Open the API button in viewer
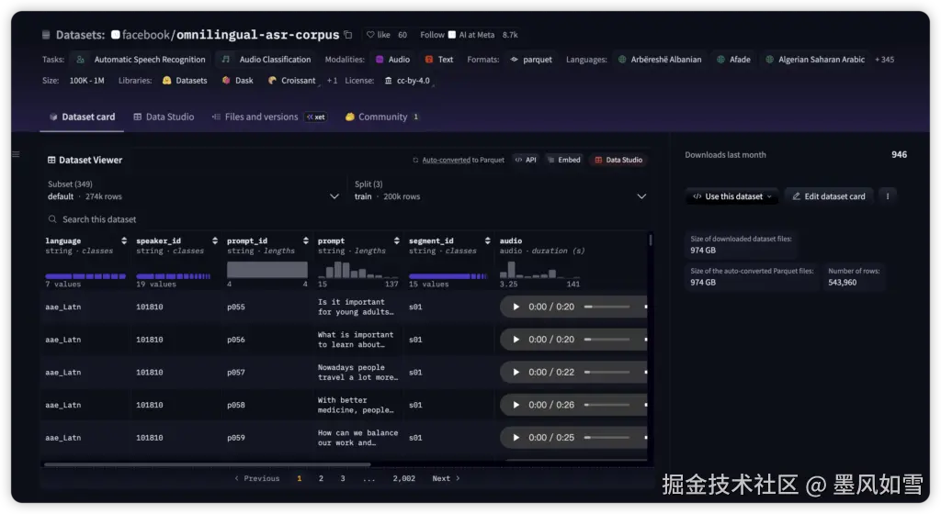 [526, 160]
